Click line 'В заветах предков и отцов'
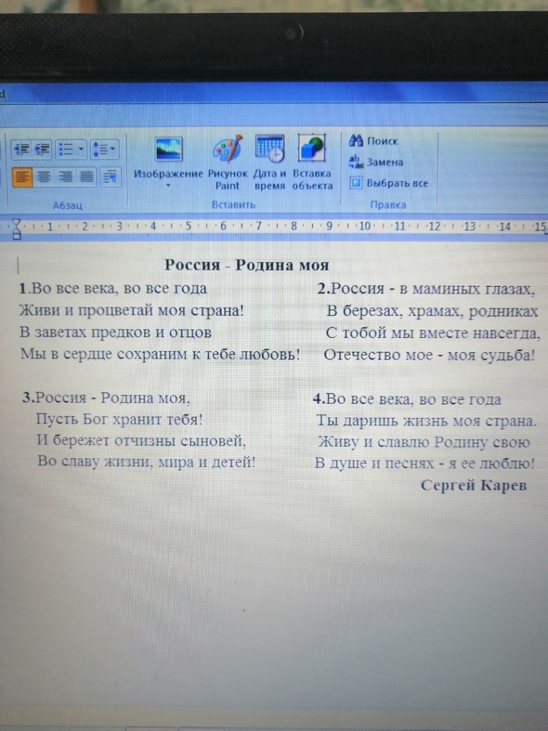Image resolution: width=548 pixels, height=731 pixels. [116, 332]
